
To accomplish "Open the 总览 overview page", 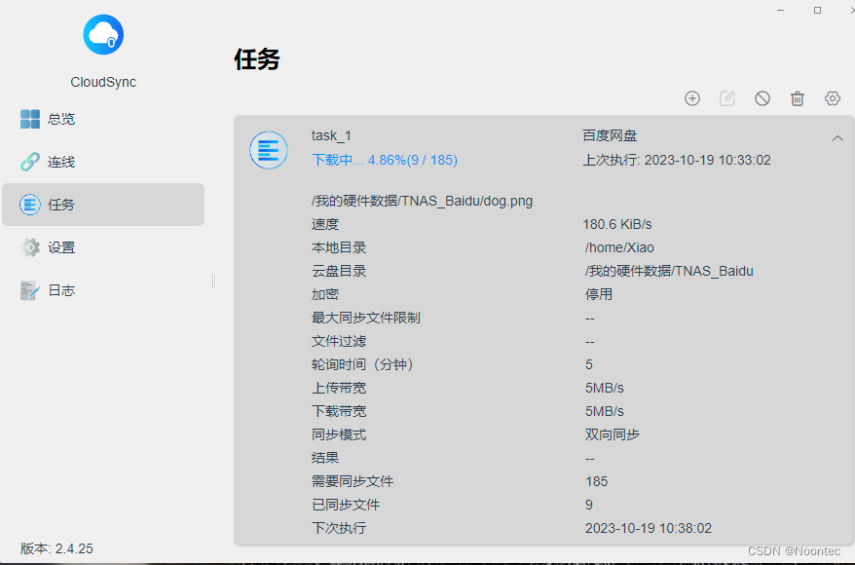I will [x=103, y=119].
